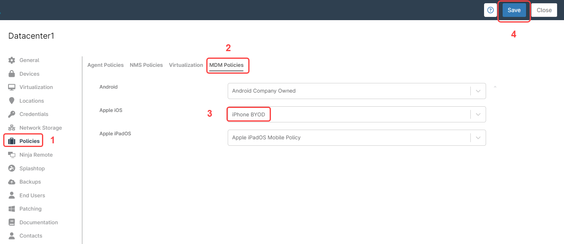This screenshot has width=564, height=244.
Task: Click the scroll-up arrow beside the policies
Action: (x=495, y=86)
